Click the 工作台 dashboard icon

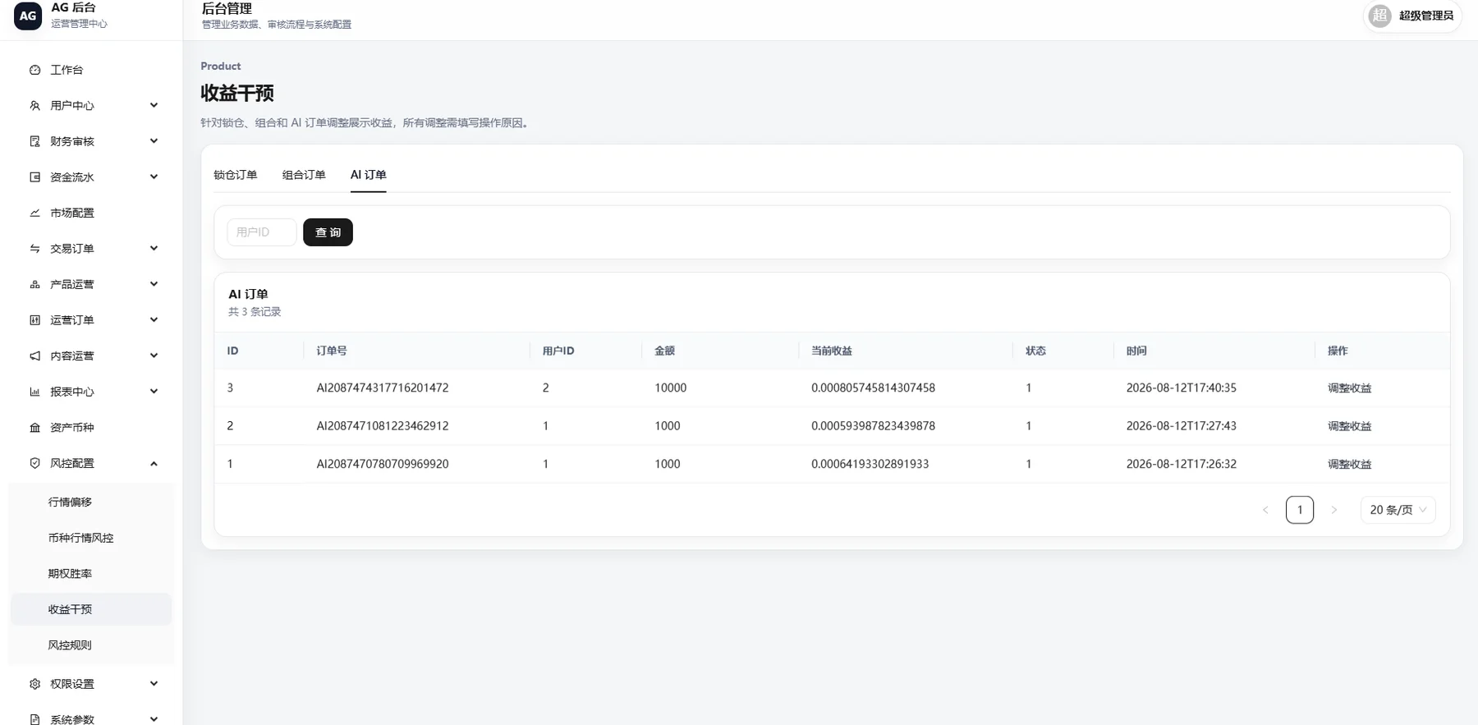pyautogui.click(x=34, y=70)
